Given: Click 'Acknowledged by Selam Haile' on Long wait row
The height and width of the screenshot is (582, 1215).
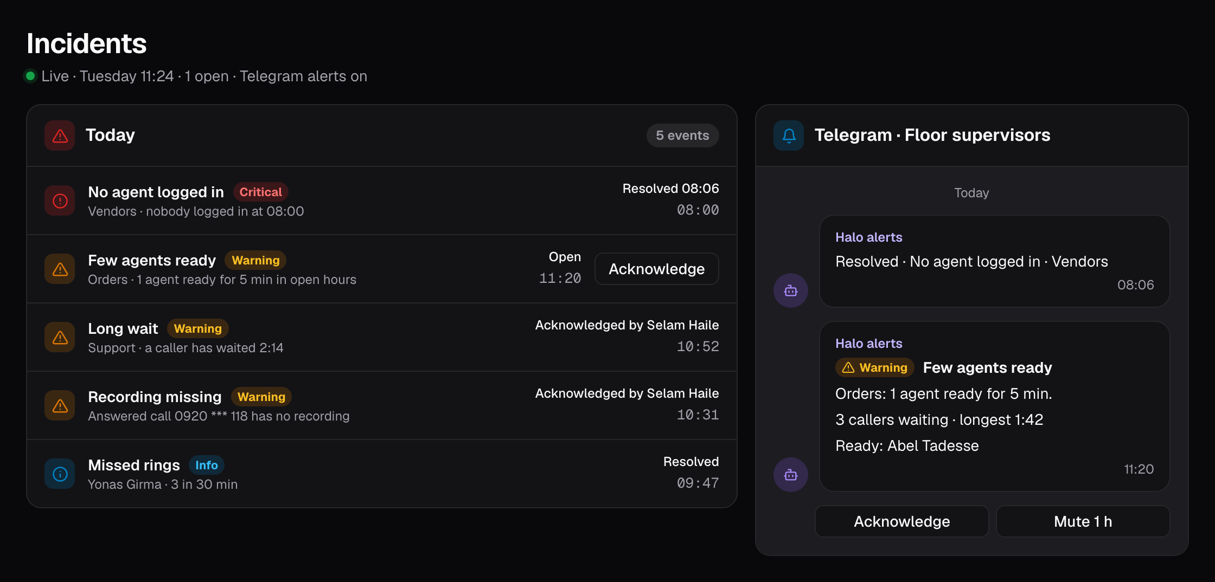Looking at the screenshot, I should tap(627, 325).
